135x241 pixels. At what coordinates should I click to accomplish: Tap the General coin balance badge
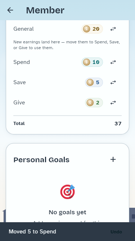92,29
